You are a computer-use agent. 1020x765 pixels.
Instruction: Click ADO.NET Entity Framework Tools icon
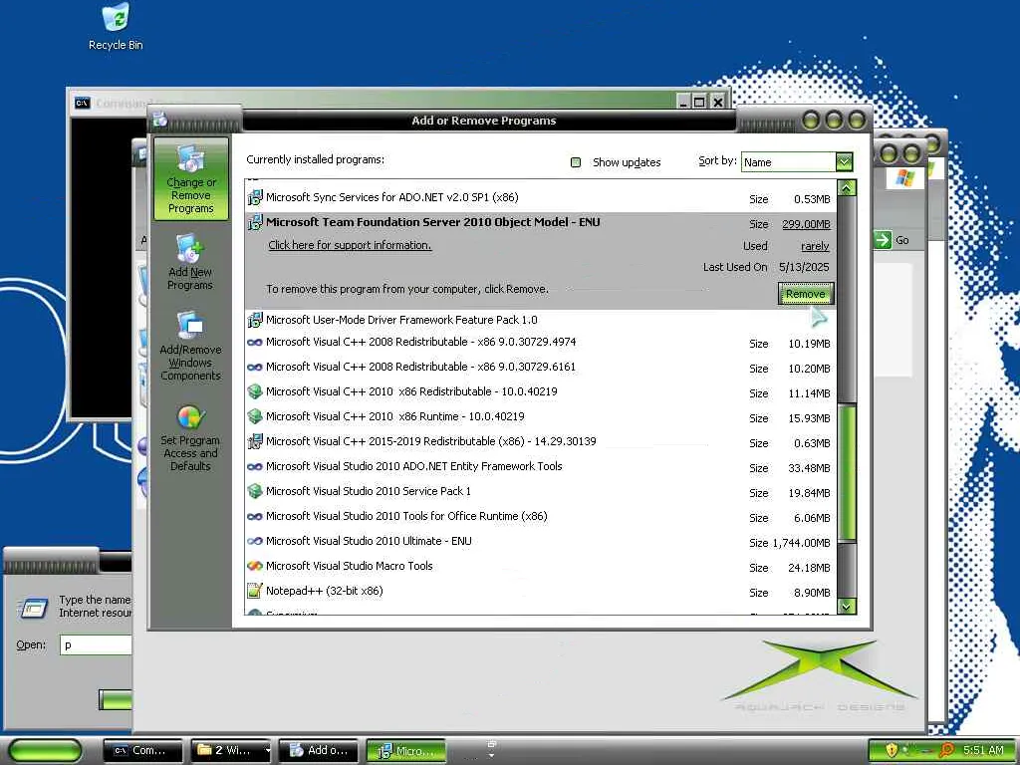(x=255, y=466)
